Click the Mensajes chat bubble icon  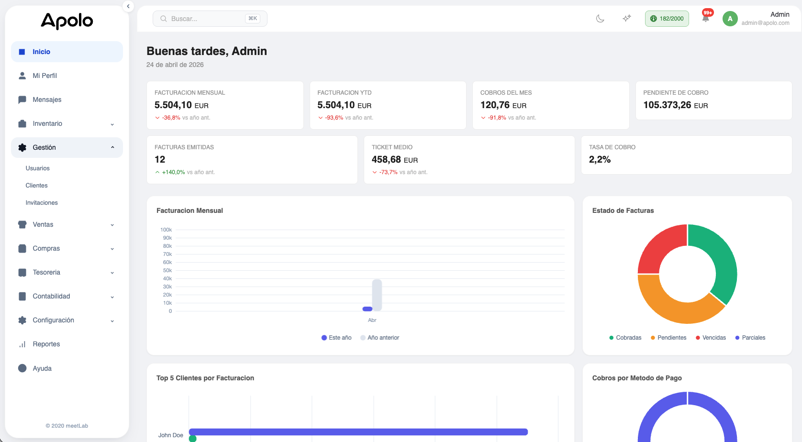[x=22, y=99]
